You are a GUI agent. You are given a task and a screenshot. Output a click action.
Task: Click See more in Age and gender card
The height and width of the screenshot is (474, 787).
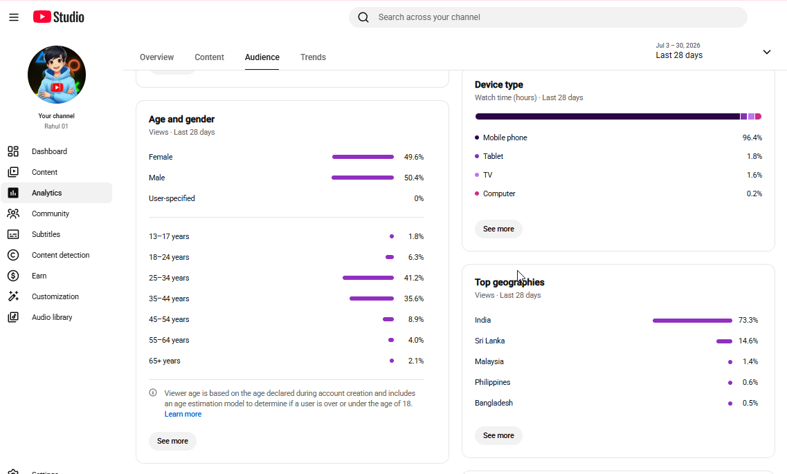pos(172,441)
